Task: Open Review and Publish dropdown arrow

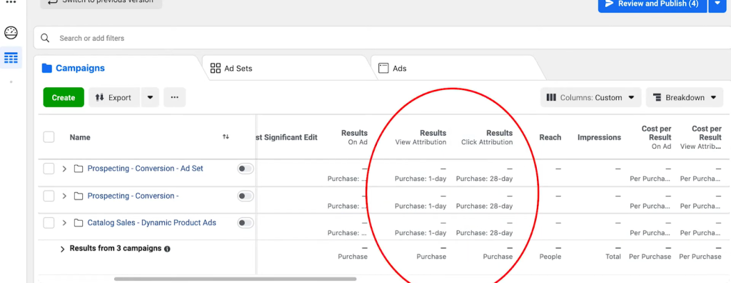Action: pos(717,4)
